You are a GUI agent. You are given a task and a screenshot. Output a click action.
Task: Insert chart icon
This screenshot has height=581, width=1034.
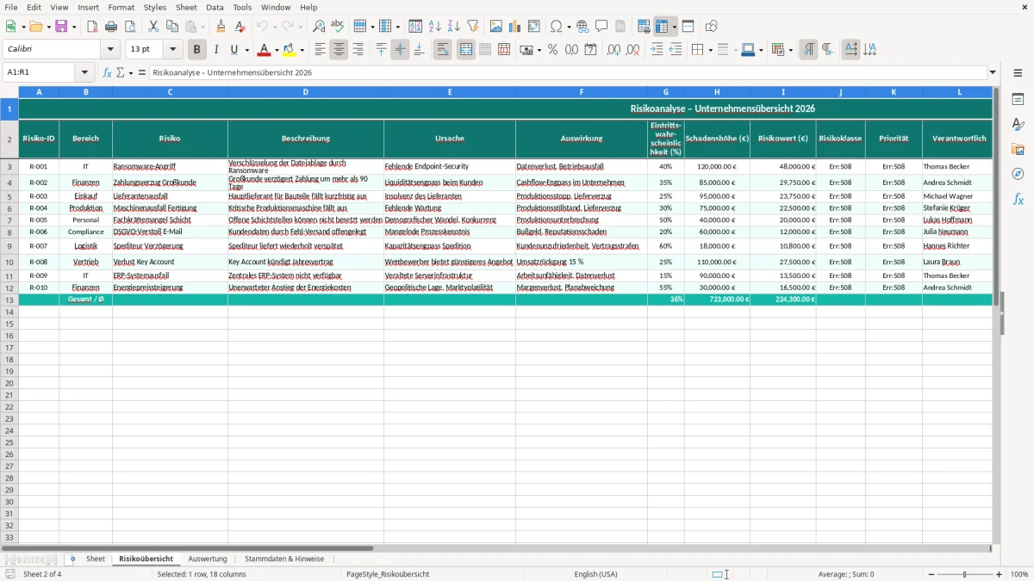click(515, 27)
